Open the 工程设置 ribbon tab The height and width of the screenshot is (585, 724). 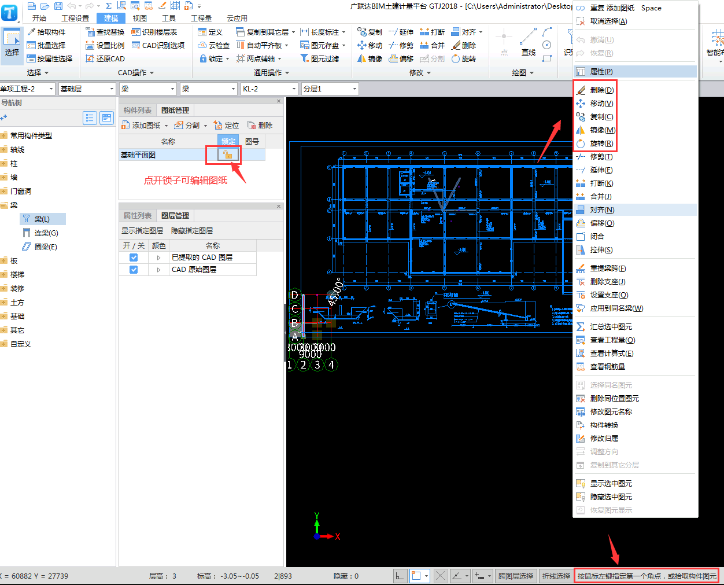(x=75, y=18)
